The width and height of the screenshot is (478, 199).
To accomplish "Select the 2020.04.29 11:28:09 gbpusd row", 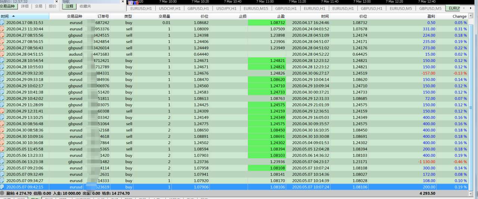I will click(234, 105).
